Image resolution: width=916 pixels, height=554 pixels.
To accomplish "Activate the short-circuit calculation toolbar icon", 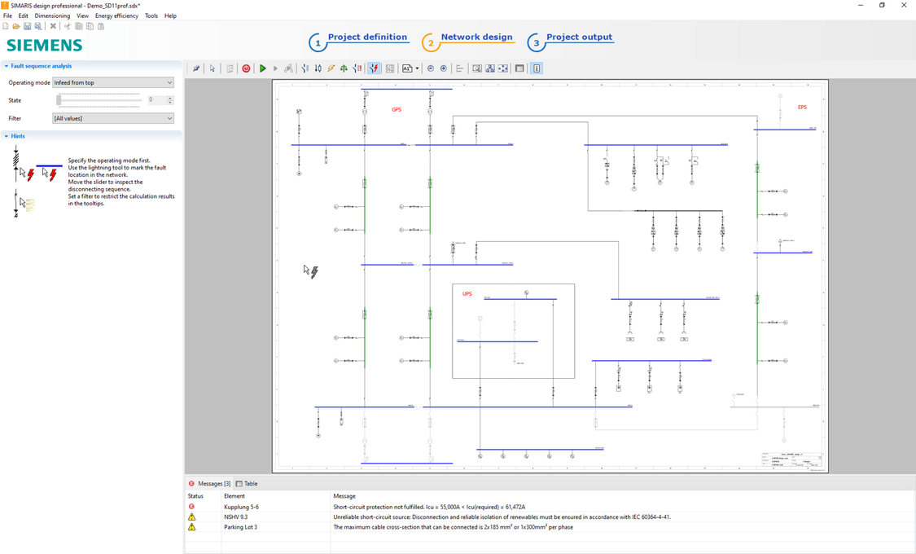I will pos(374,68).
